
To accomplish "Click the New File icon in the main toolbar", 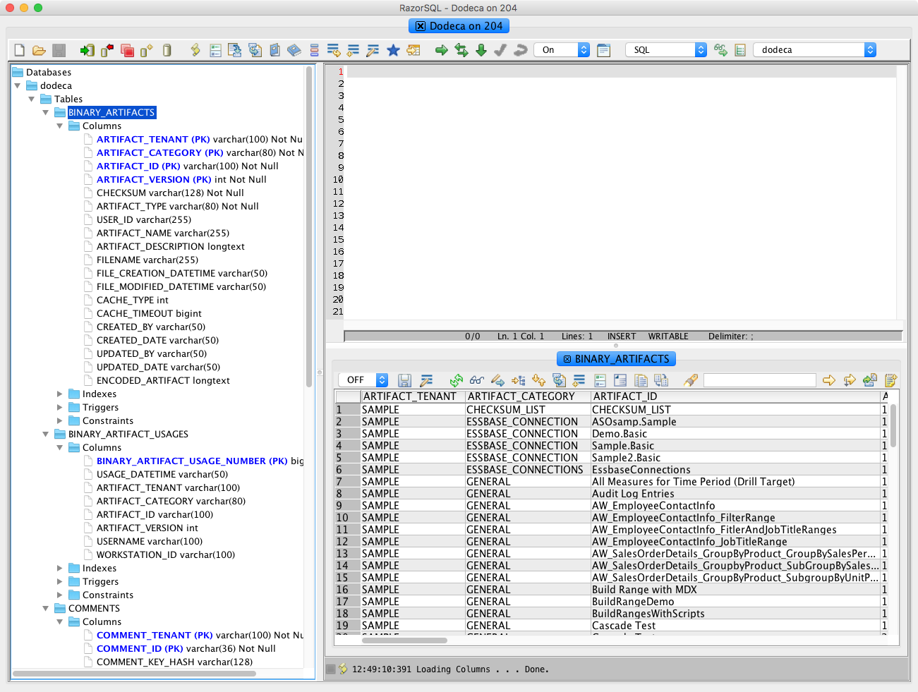I will tap(20, 50).
